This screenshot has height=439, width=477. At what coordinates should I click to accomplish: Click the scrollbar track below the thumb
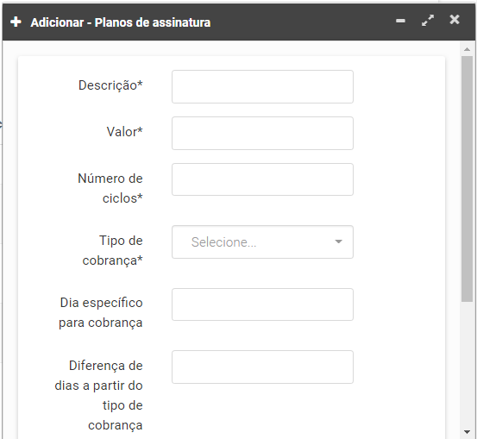point(467,365)
